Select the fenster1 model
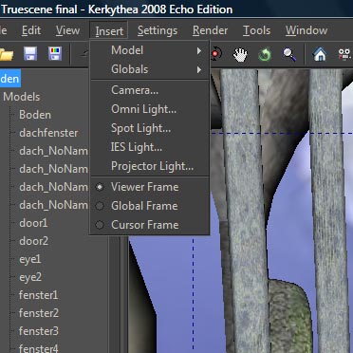 pyautogui.click(x=38, y=295)
